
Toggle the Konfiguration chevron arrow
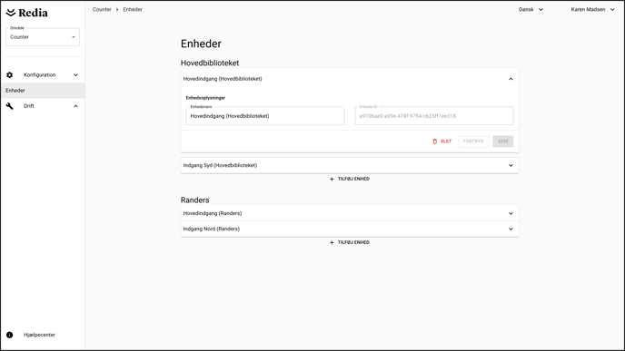(75, 74)
